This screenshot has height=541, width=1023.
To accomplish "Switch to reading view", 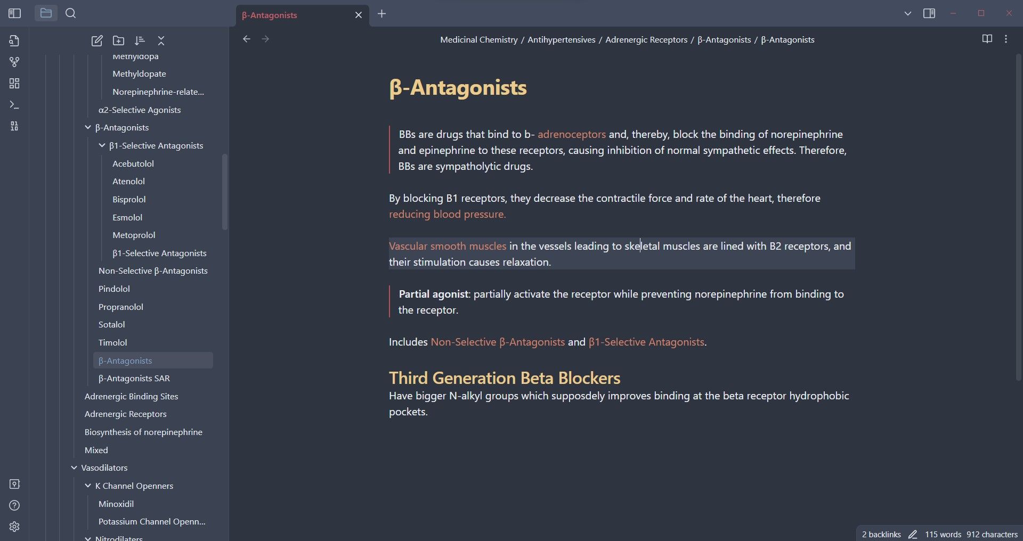I will pyautogui.click(x=987, y=39).
